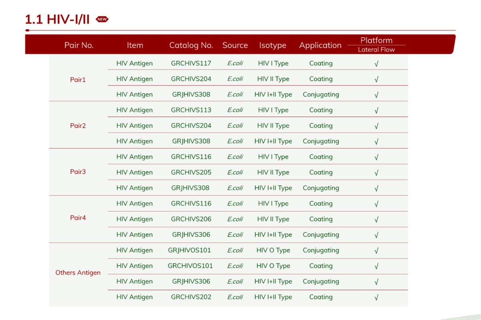Expand the Platform column header
Image resolution: width=481 pixels, height=320 pixels.
(376, 40)
